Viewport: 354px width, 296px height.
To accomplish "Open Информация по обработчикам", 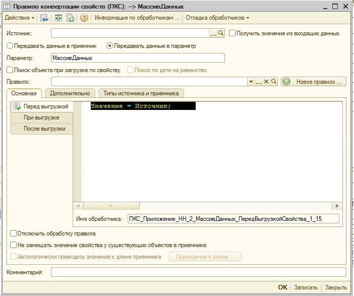I will 137,18.
